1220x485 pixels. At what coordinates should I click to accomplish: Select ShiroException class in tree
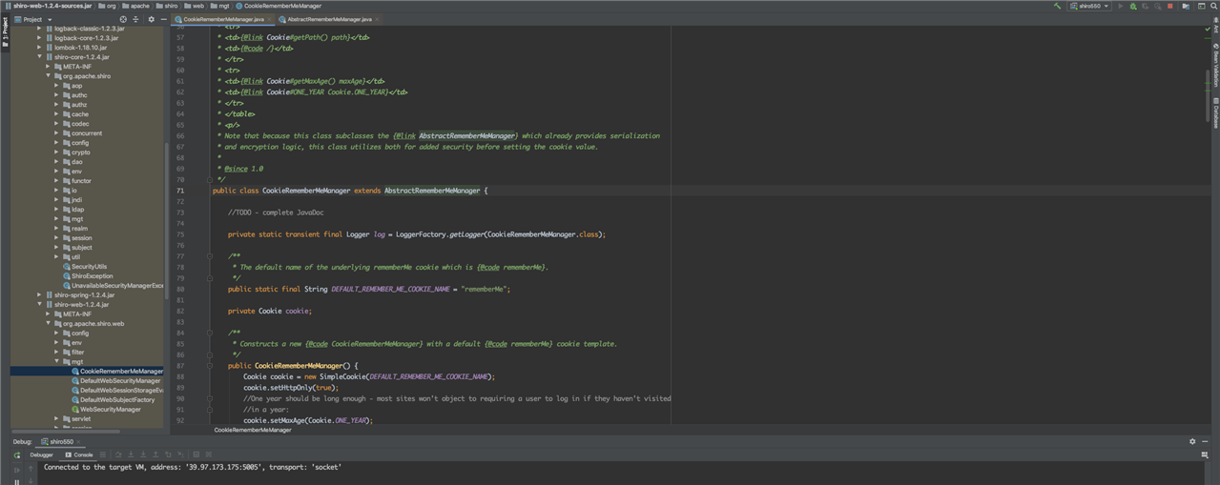pos(92,276)
